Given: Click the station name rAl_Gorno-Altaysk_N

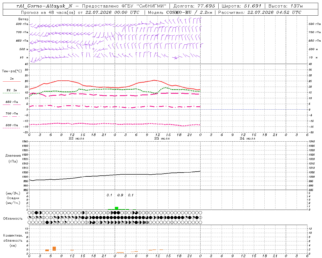Looking at the screenshot, I should [x=44, y=6].
